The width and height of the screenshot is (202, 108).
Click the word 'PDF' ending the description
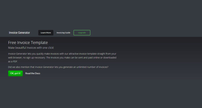(15, 62)
